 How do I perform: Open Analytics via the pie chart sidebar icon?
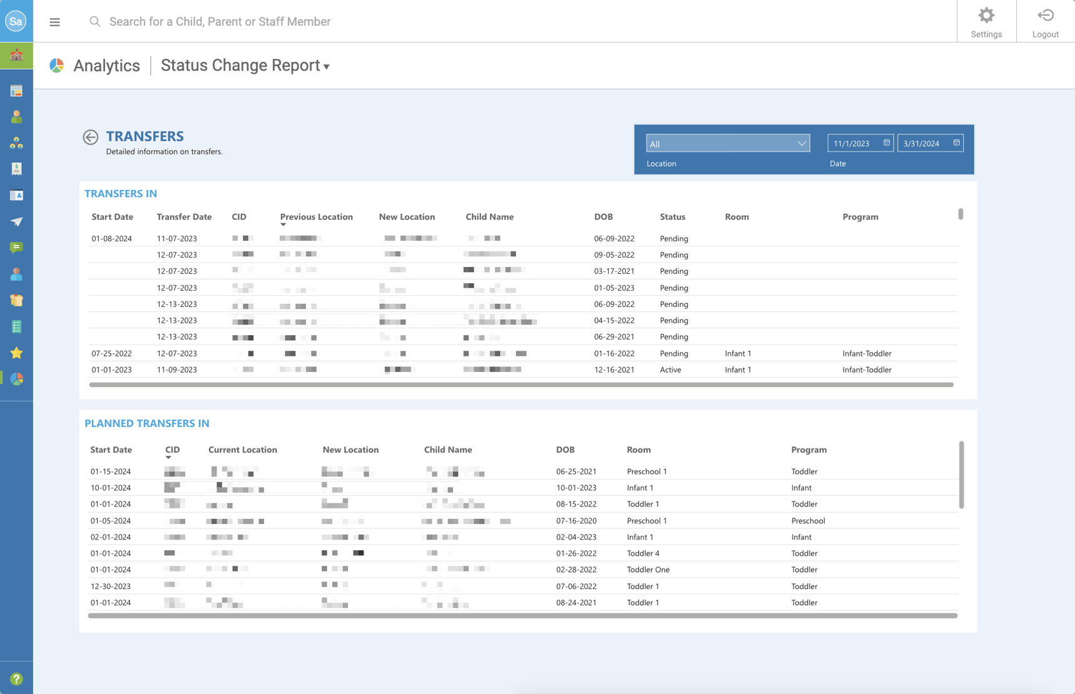(x=16, y=379)
